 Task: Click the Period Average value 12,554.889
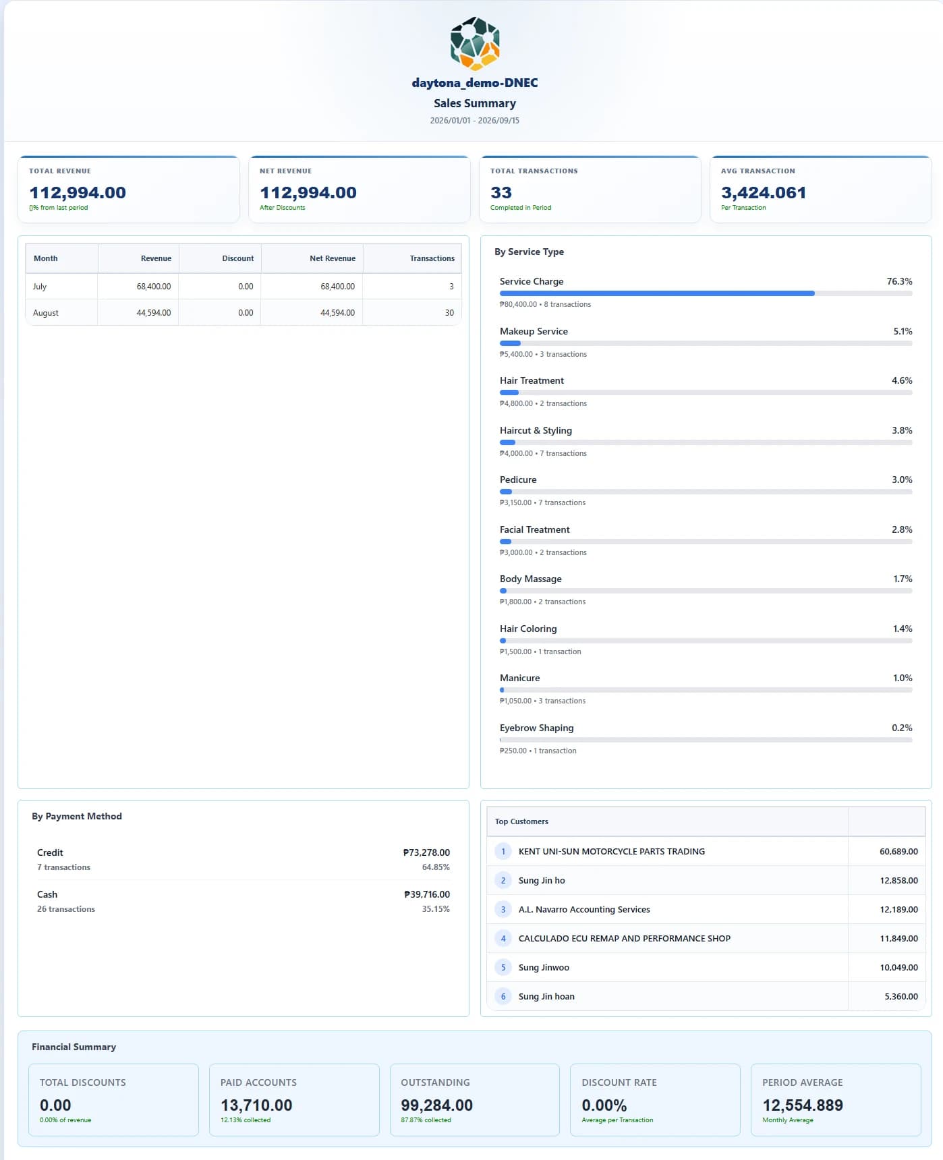(803, 1105)
